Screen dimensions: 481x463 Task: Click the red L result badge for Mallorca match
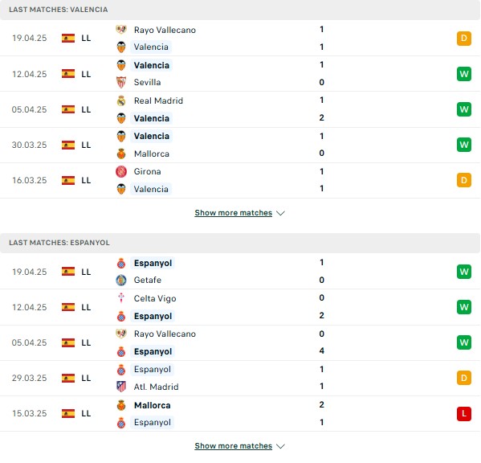tap(464, 414)
